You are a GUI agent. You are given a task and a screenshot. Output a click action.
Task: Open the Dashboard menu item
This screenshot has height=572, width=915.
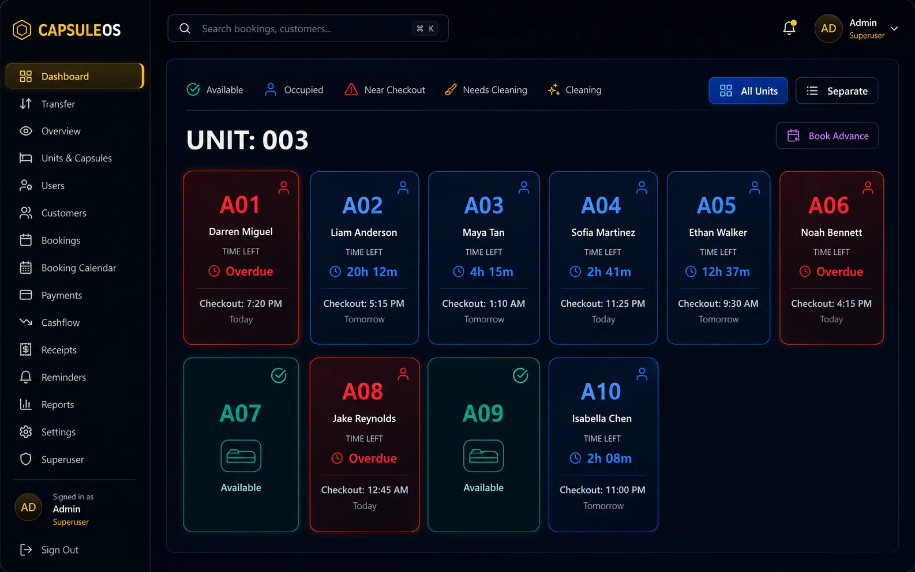coord(74,76)
